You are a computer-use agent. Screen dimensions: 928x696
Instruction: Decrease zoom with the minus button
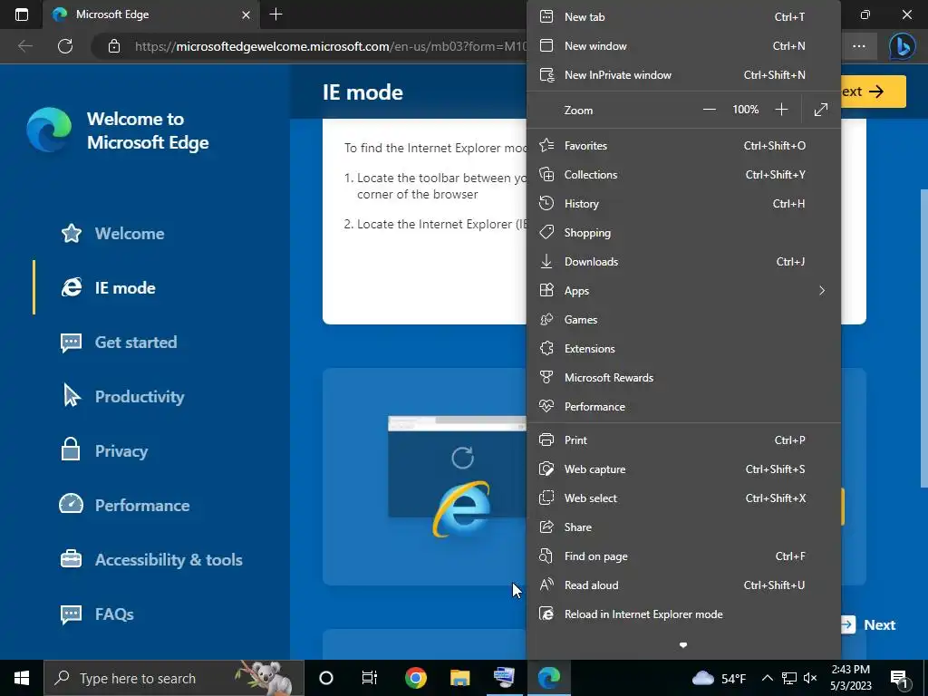click(709, 110)
